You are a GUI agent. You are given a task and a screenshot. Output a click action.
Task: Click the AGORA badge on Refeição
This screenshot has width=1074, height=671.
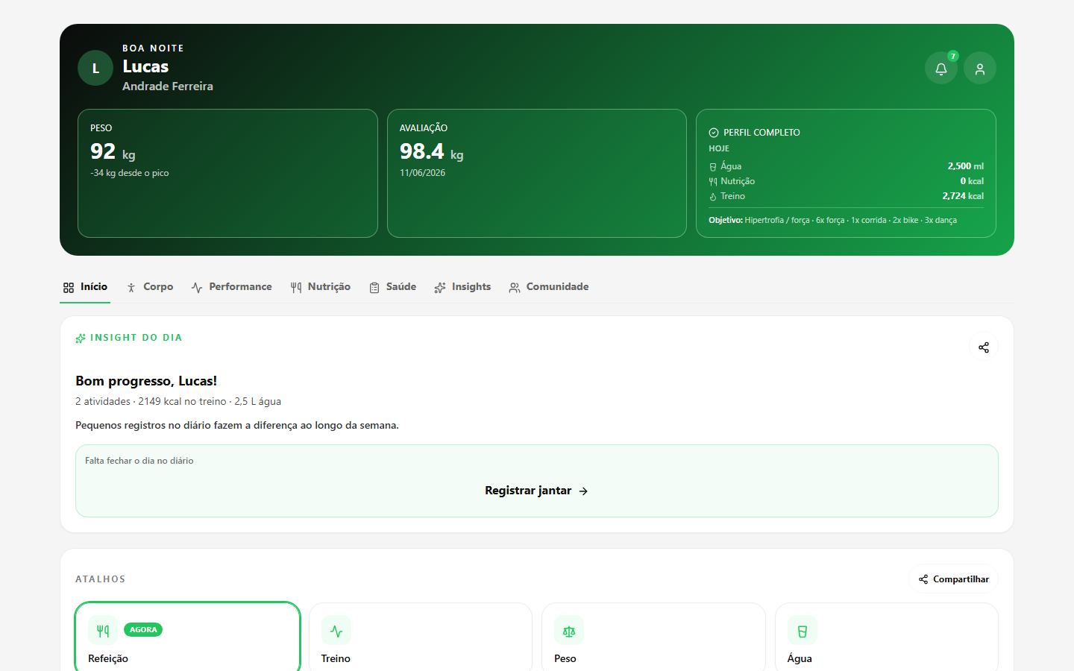pyautogui.click(x=143, y=630)
